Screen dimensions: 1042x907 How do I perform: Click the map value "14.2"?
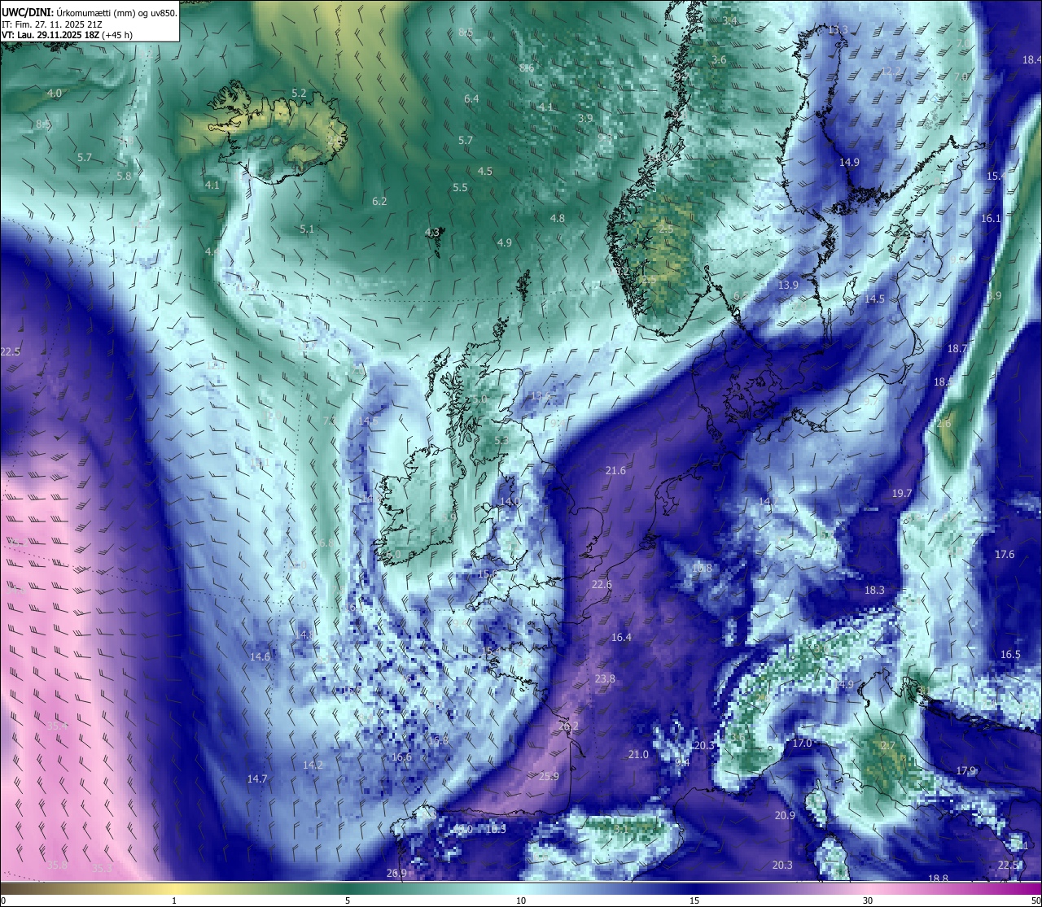click(313, 765)
